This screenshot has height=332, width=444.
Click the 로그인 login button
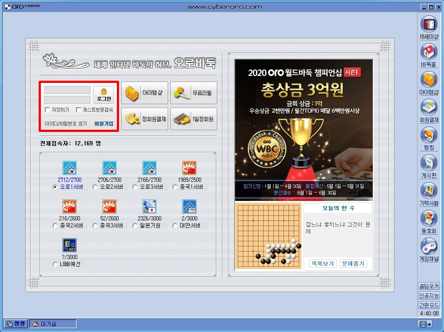104,95
